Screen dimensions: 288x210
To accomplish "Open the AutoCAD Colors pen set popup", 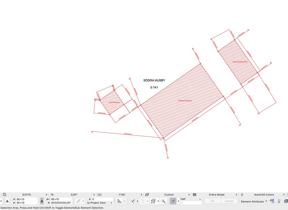I will [284, 194].
